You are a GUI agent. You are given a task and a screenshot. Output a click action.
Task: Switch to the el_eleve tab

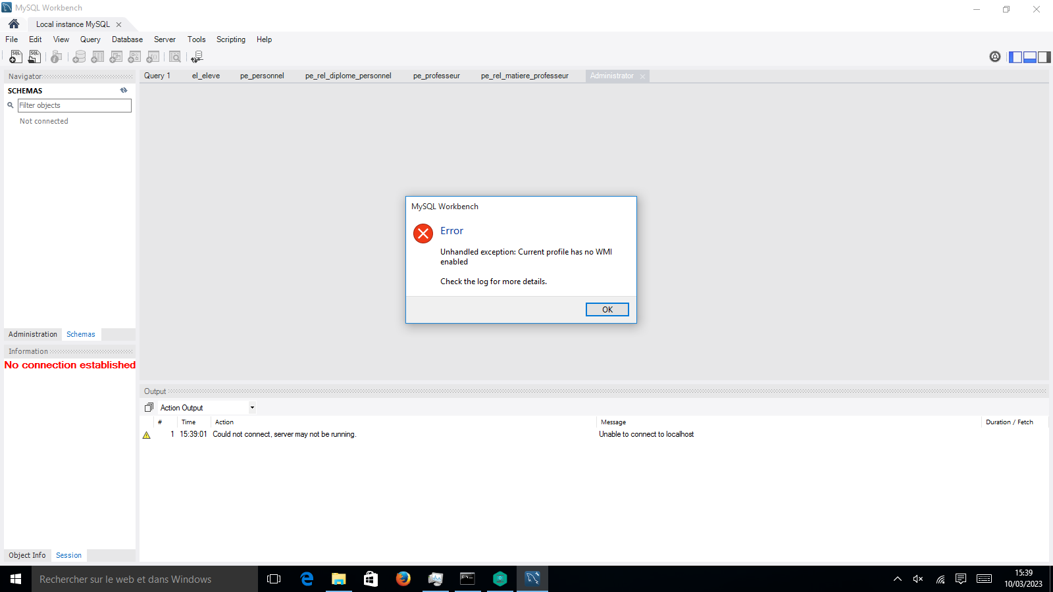[206, 76]
